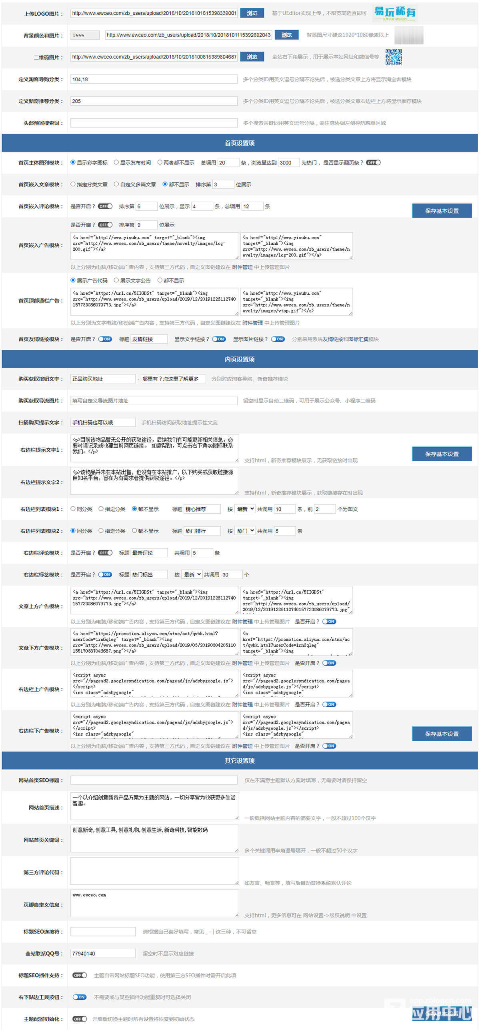The width and height of the screenshot is (480, 1030).
Task: Open the 图标汇集 link in 首页友情链接模块
Action: 358,339
